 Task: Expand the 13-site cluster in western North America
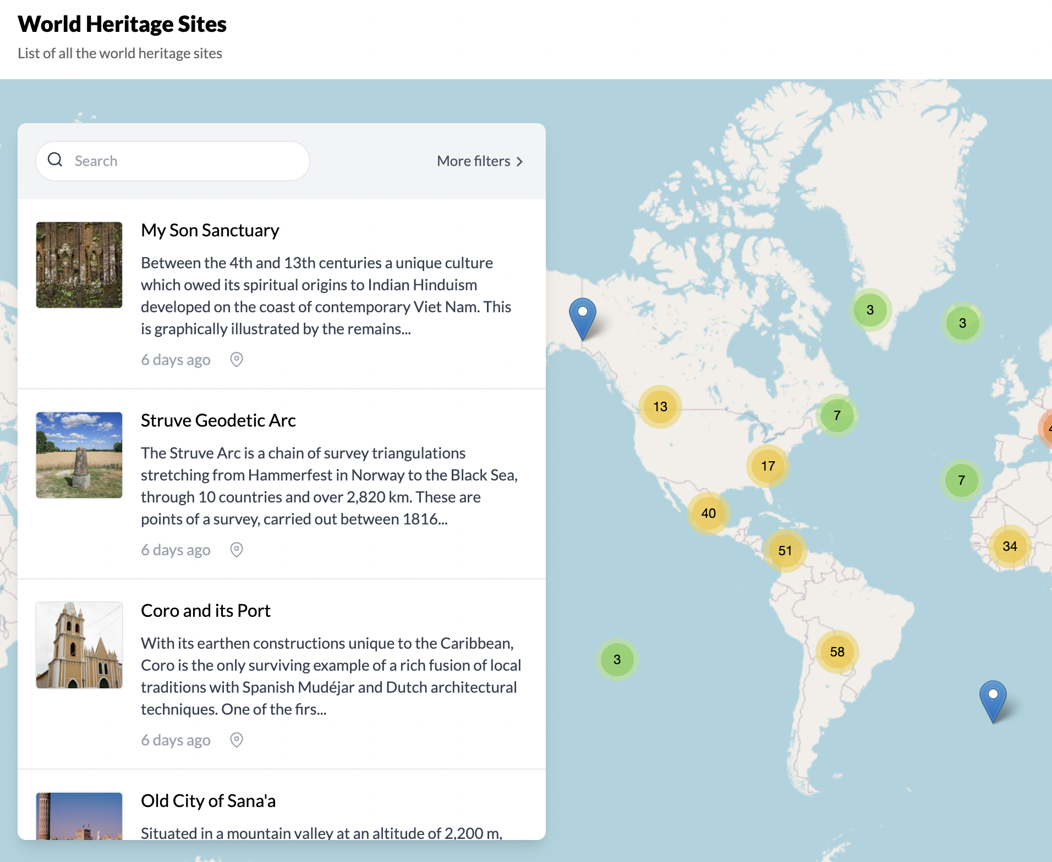pos(659,406)
